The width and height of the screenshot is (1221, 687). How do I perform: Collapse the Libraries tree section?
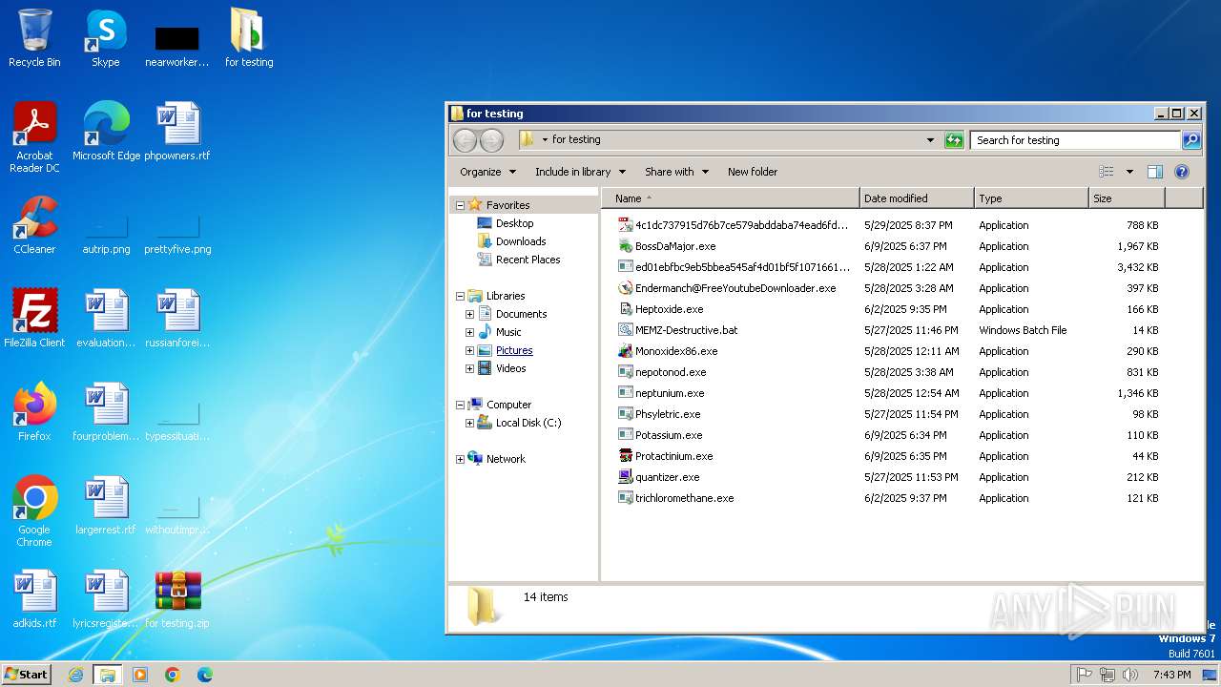460,296
